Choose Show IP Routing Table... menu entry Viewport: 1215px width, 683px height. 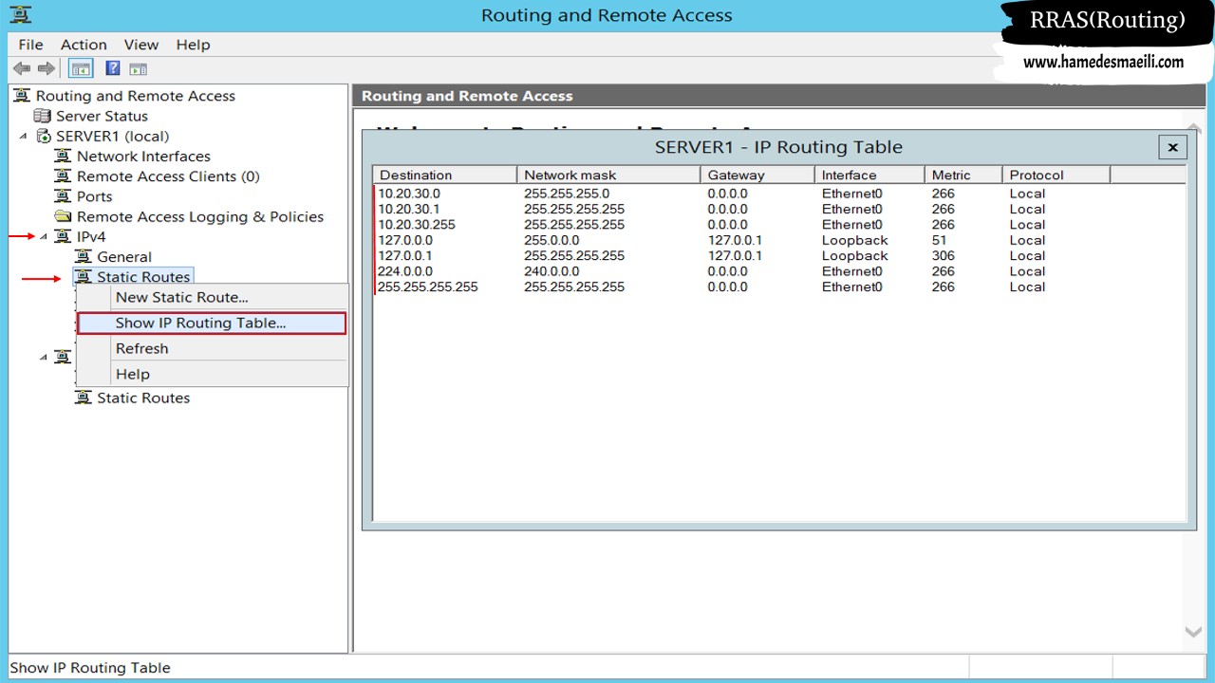pos(212,323)
